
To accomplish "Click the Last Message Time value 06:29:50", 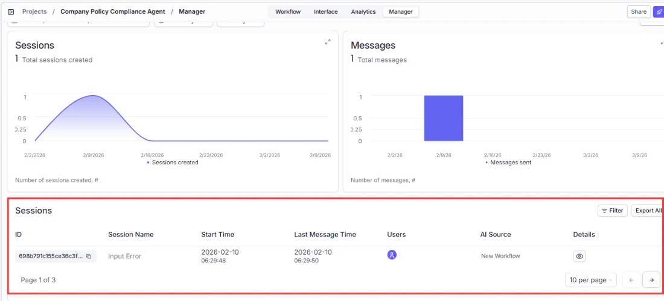I will 306,261.
